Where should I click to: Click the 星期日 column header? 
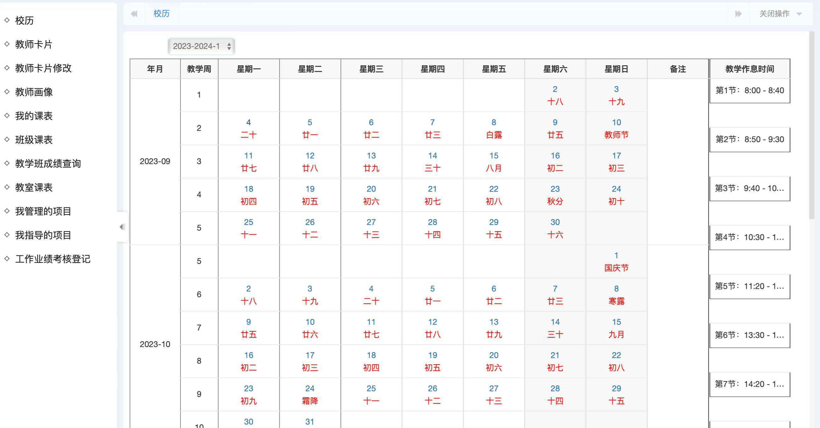[616, 69]
